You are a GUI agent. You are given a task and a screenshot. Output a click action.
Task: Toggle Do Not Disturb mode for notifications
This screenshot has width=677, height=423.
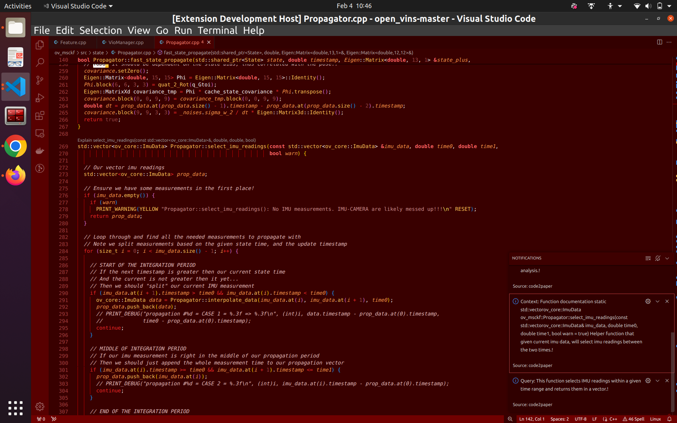pyautogui.click(x=658, y=258)
